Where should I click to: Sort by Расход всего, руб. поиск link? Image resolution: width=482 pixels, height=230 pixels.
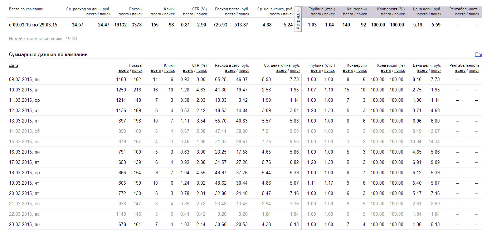244,71
